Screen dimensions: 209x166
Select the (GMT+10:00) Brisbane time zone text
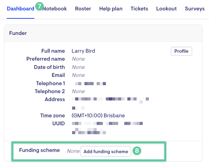[98, 115]
